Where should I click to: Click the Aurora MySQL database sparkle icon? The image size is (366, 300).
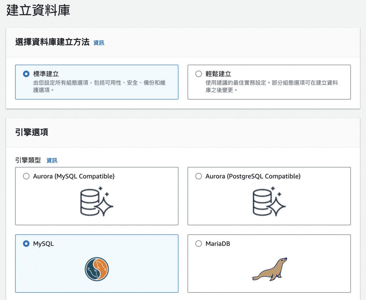click(x=97, y=202)
